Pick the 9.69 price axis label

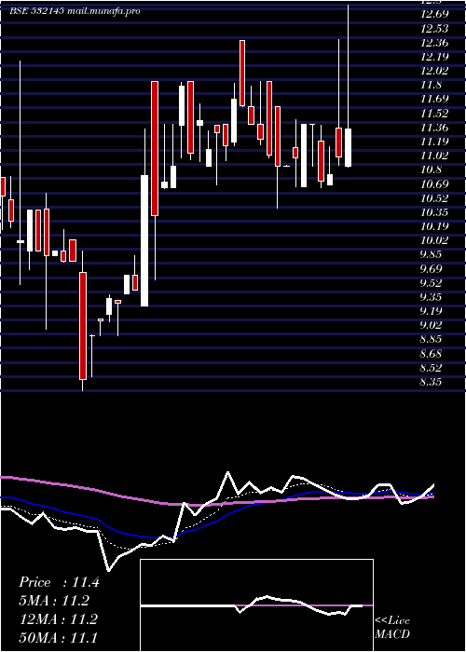coord(431,268)
